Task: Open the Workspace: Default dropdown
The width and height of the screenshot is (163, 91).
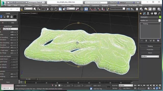Action: (36, 3)
